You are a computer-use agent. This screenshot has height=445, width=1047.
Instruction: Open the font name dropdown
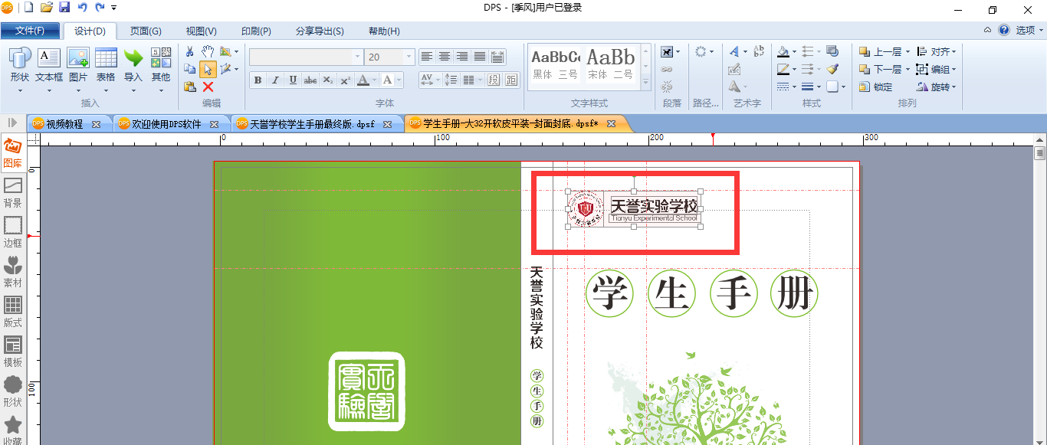coord(357,57)
